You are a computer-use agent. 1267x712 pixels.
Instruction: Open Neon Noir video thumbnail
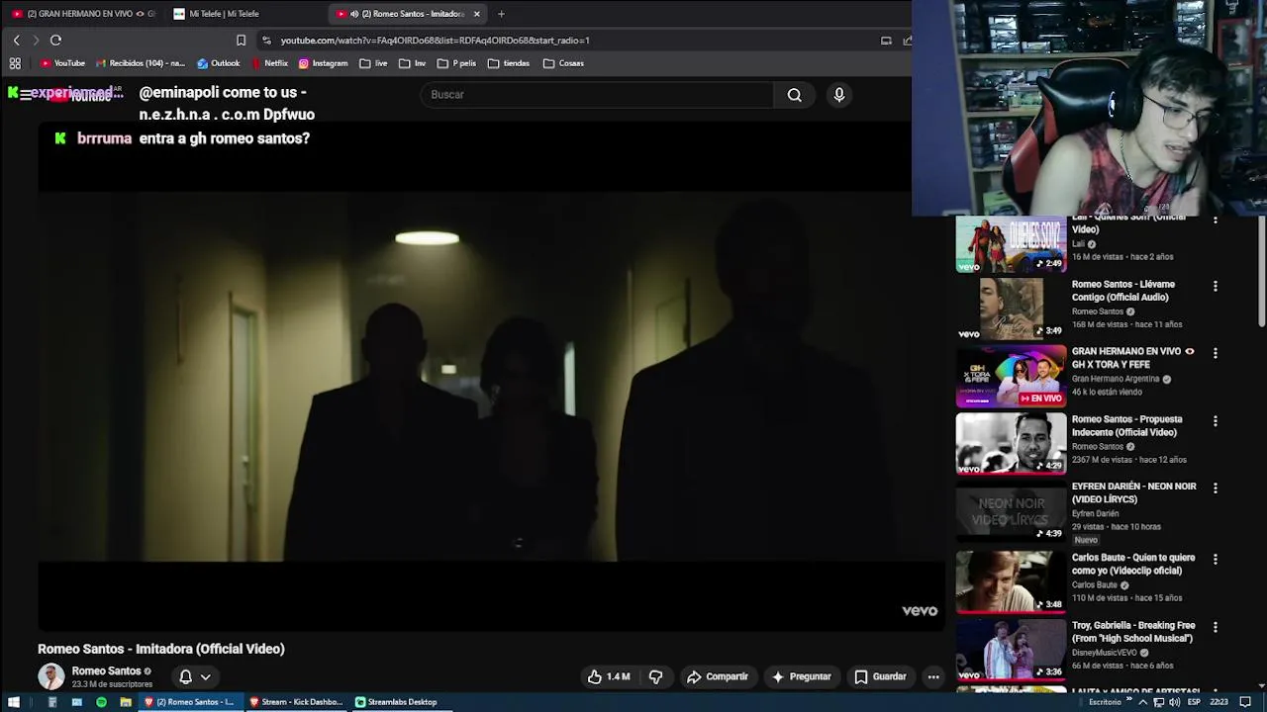click(x=1011, y=511)
